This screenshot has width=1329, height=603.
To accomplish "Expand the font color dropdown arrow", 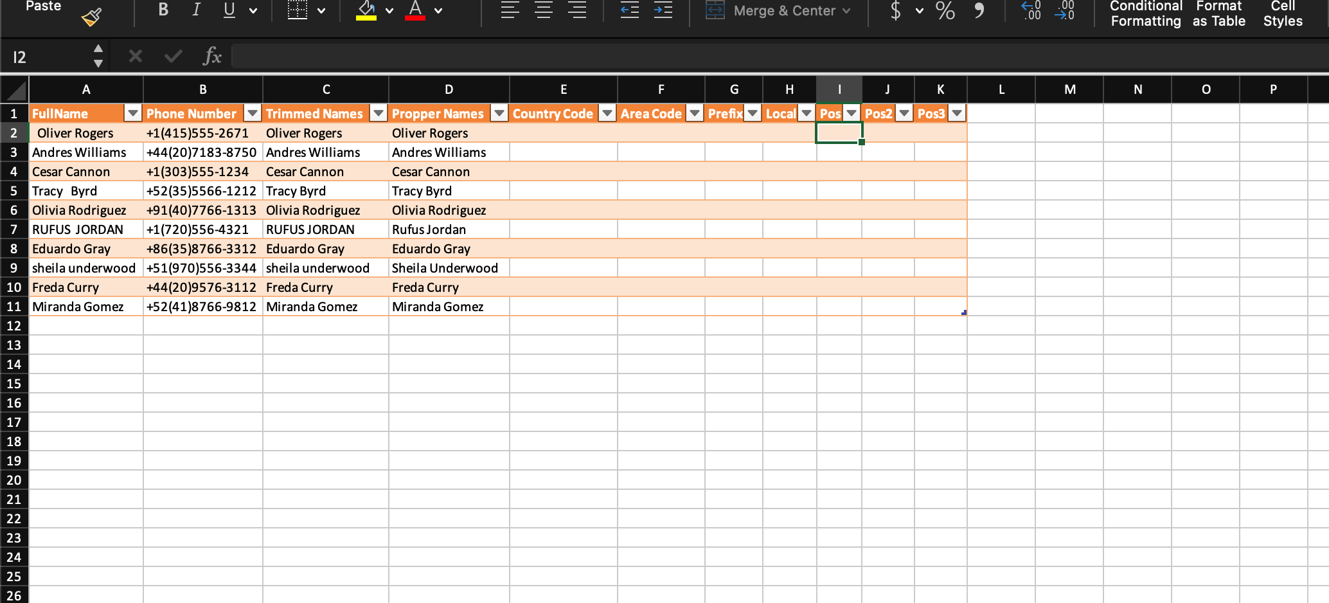I will (438, 11).
